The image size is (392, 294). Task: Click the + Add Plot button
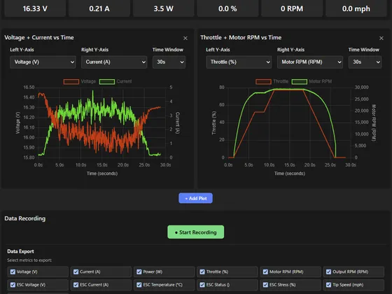196,198
